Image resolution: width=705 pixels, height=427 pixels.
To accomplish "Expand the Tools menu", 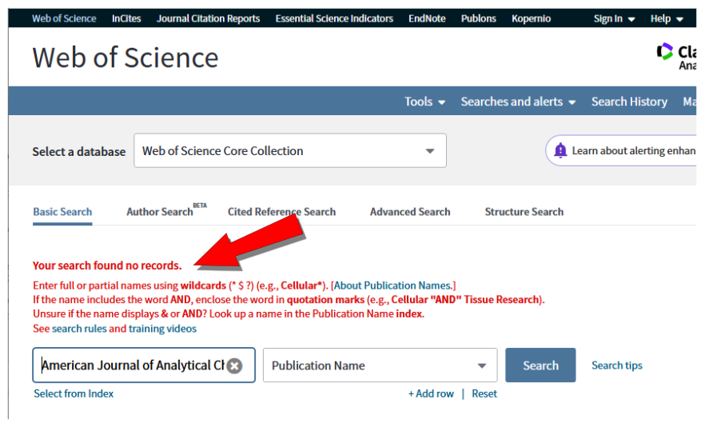I will pyautogui.click(x=425, y=102).
